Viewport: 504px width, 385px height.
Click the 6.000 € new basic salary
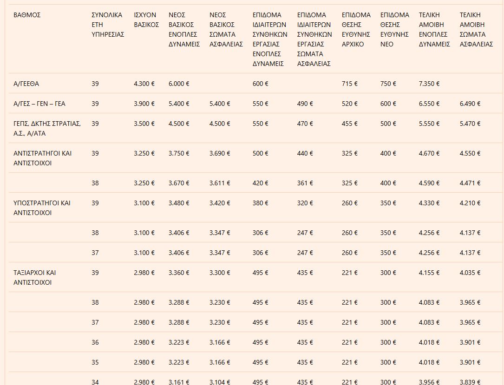coord(179,84)
